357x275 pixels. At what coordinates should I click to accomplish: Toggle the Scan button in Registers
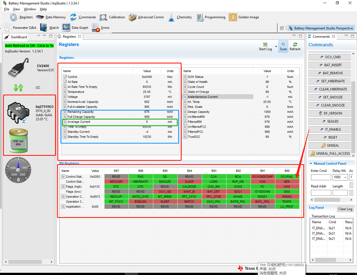(x=283, y=46)
